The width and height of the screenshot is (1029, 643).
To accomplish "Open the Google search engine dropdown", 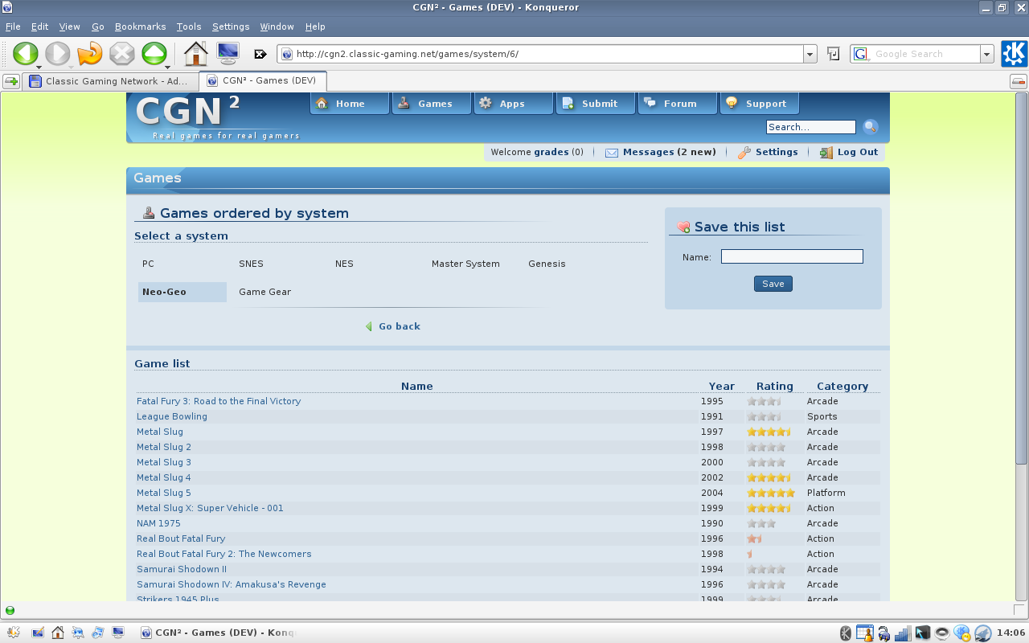I will 987,54.
